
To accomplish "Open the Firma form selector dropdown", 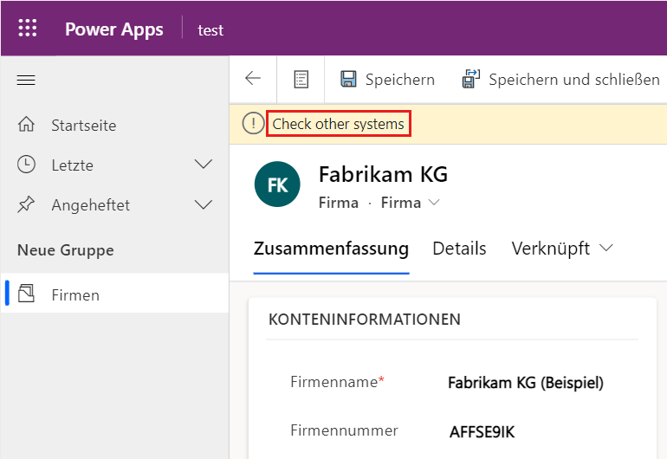I will 410,203.
